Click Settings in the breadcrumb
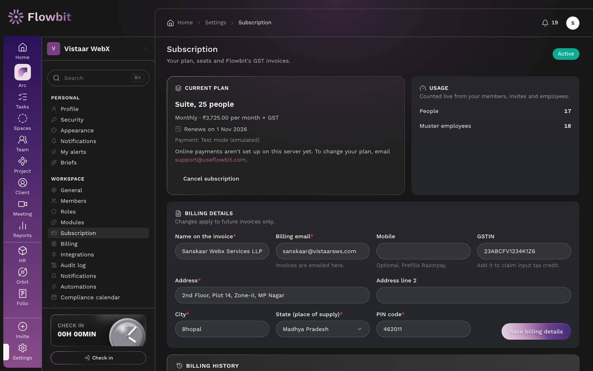593x371 pixels. [x=215, y=23]
